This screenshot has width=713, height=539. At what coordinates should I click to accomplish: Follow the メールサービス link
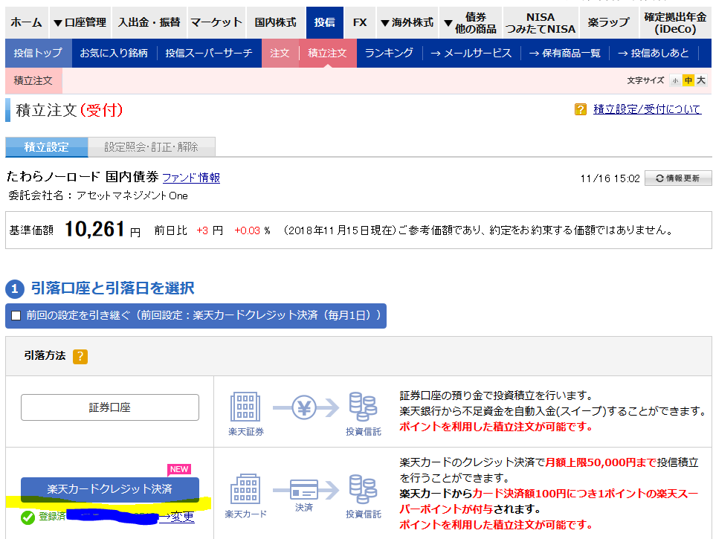[471, 54]
